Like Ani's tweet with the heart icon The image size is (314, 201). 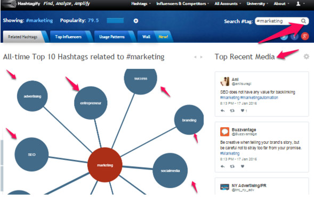pyautogui.click(x=243, y=111)
